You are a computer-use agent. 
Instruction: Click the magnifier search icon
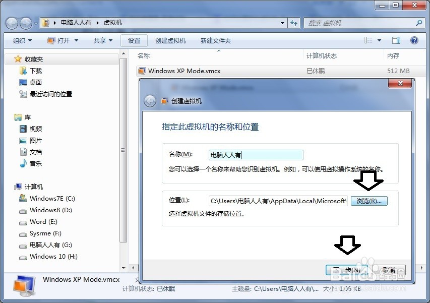(419, 23)
